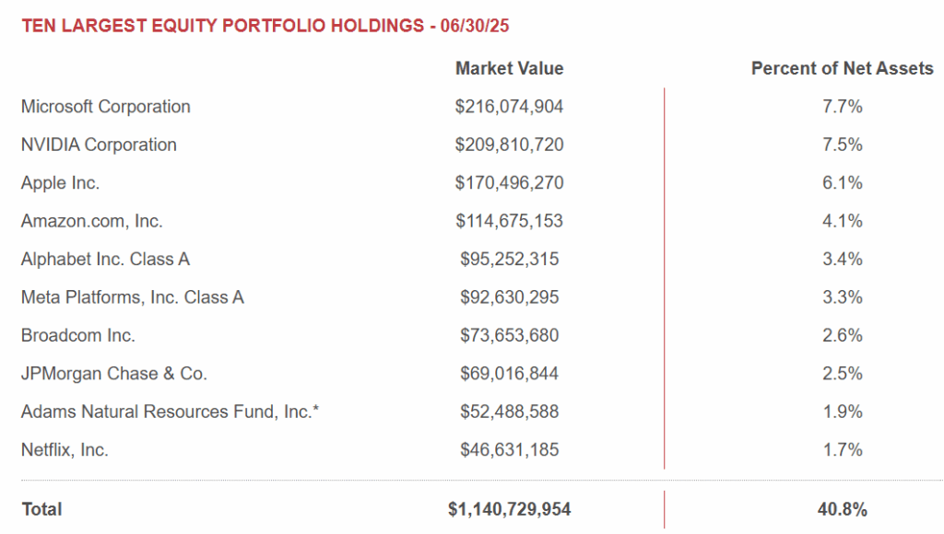
Task: Select Microsoft's market value $216,074,904
Action: pos(509,107)
